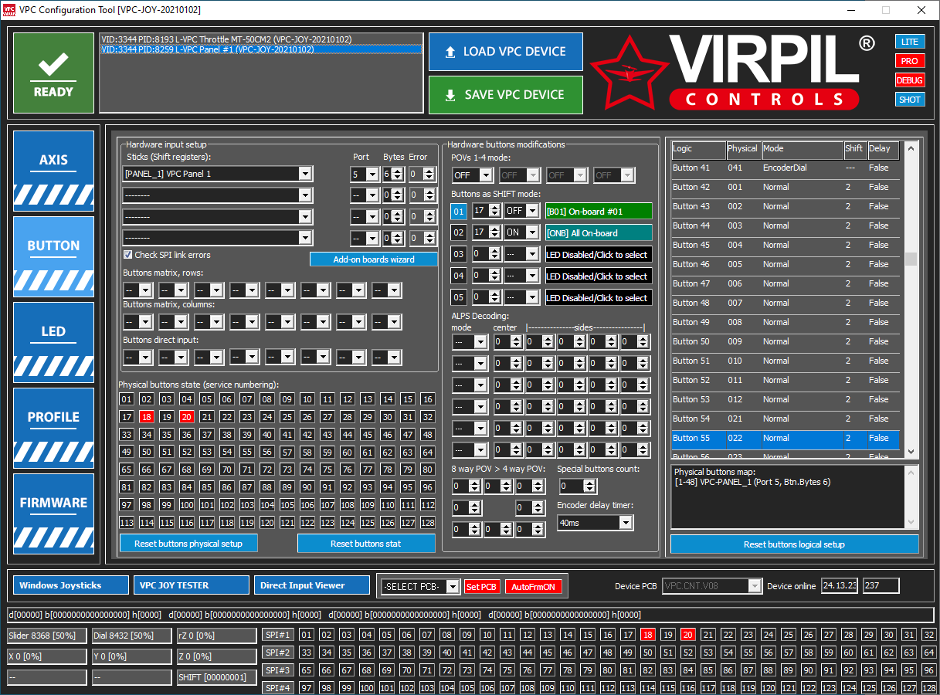Launch Add-on boards wizard
940x695 pixels.
[374, 259]
